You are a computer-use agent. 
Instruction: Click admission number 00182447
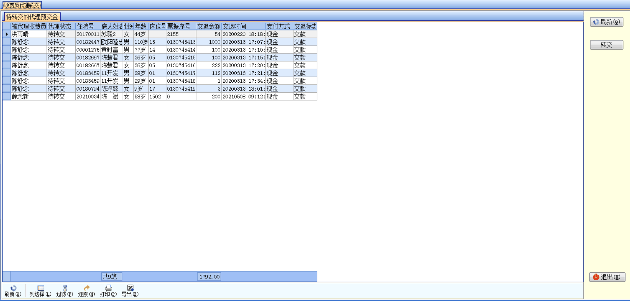(88, 42)
